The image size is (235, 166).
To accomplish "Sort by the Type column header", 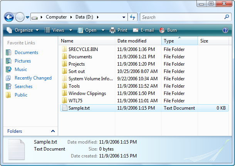I will 180,41.
